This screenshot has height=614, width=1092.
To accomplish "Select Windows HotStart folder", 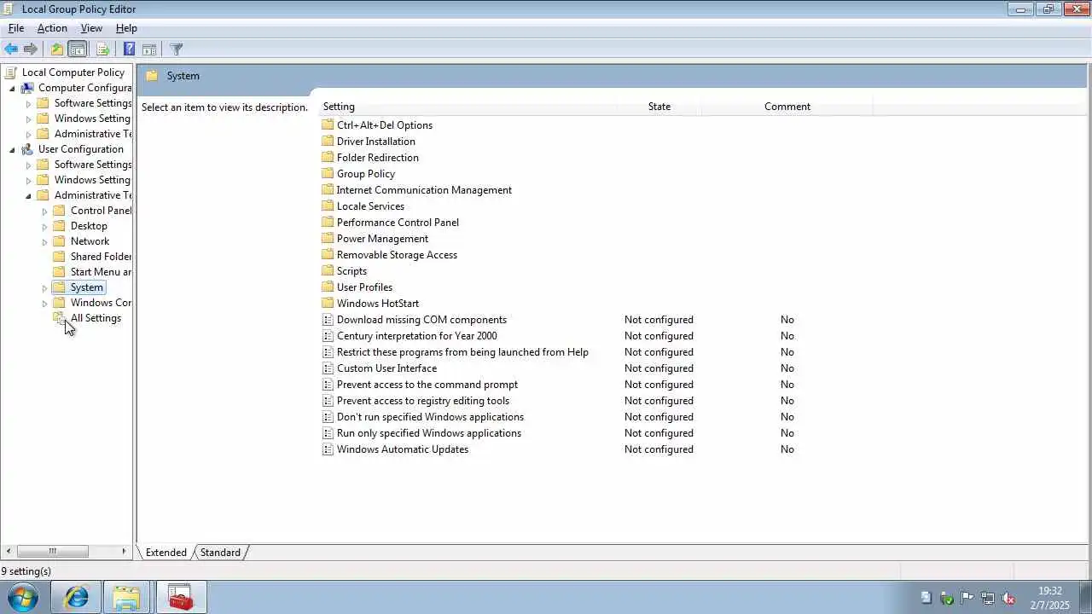I will click(370, 304).
